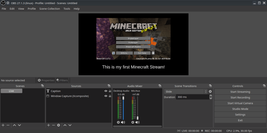Screen dimensions: 267x133
Task: Click the OBS logo in title bar
Action: click(x=3, y=3)
